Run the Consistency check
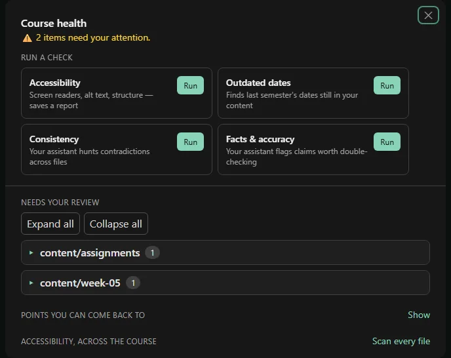Screen dimensions: 451x358 click(x=190, y=142)
